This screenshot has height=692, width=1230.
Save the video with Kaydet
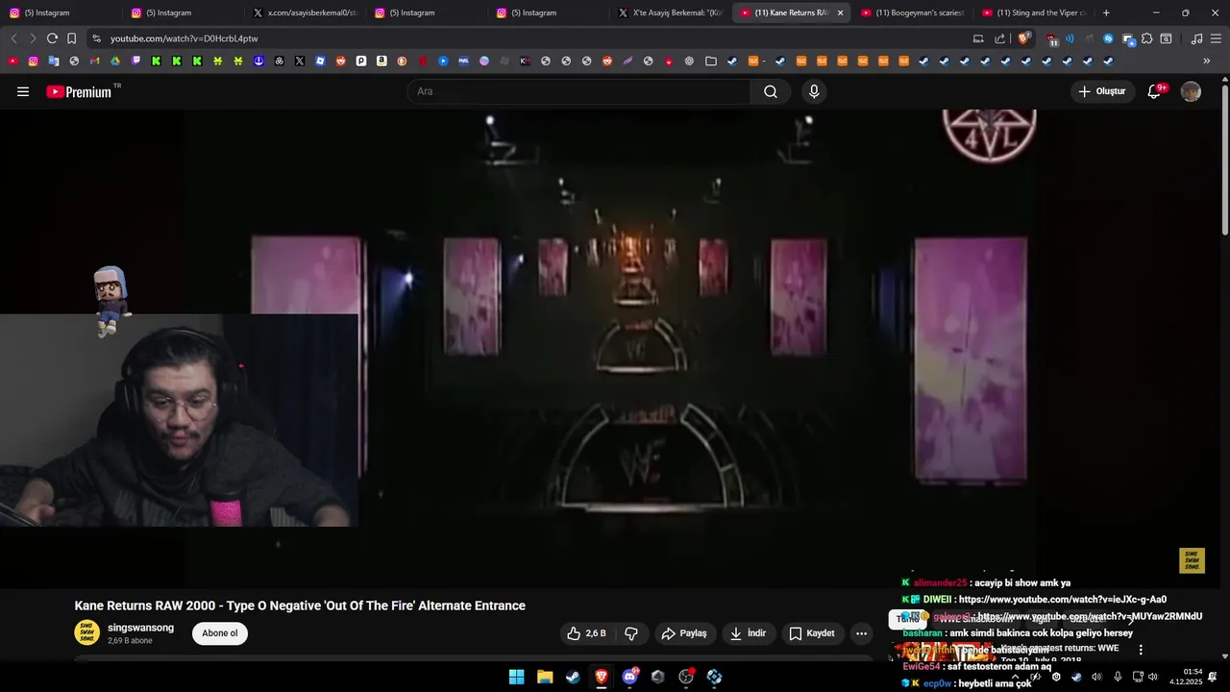812,633
